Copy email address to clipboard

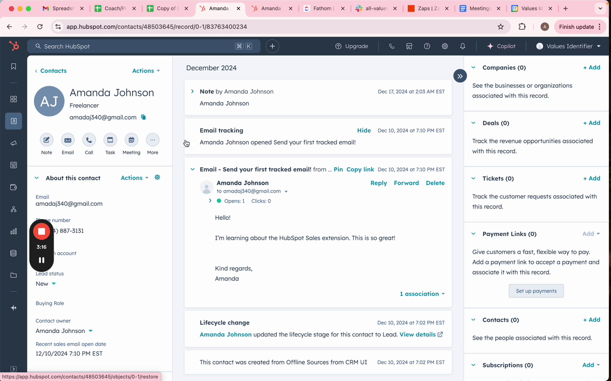tap(143, 117)
